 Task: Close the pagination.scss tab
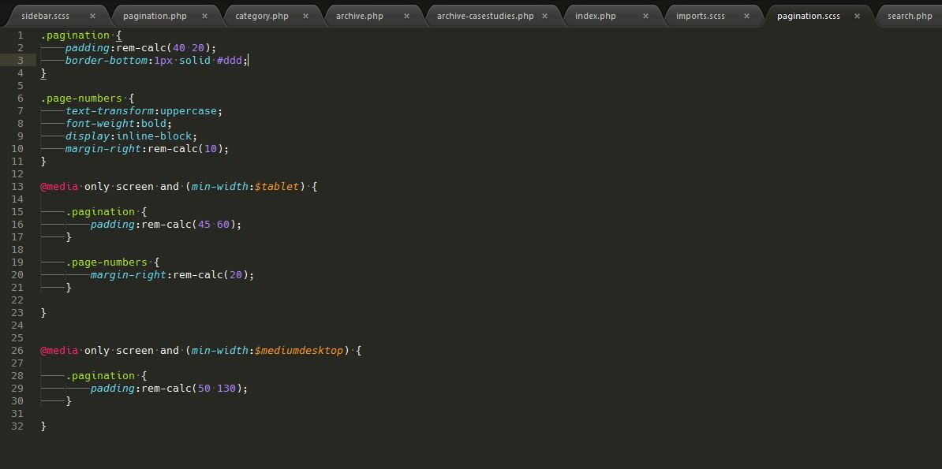coord(858,17)
